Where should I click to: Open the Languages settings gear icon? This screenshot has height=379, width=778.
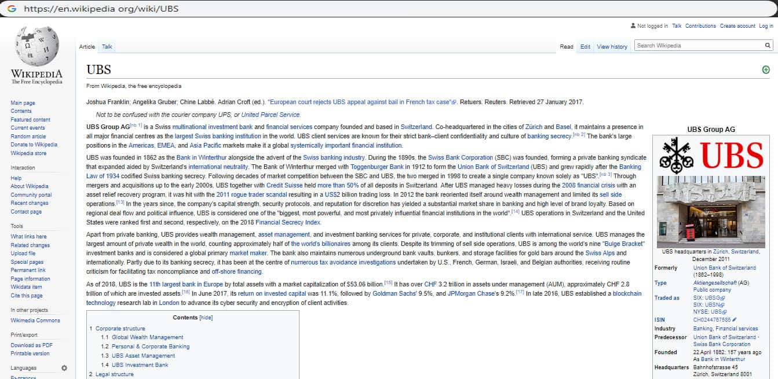[x=64, y=368]
